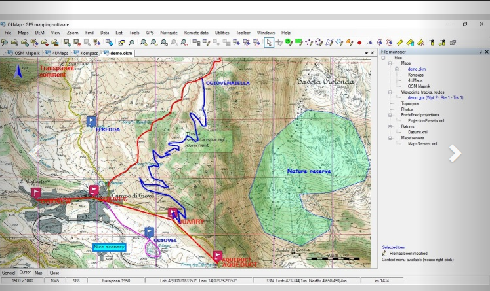The height and width of the screenshot is (291, 490).
Task: Collapse the Maps tree node
Action: tap(390, 63)
